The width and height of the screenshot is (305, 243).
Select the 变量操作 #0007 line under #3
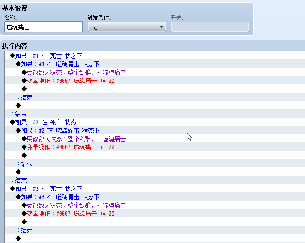click(155, 214)
